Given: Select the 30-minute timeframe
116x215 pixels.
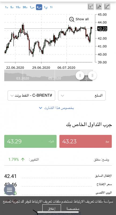Looking at the screenshot, I should [x=25, y=7].
